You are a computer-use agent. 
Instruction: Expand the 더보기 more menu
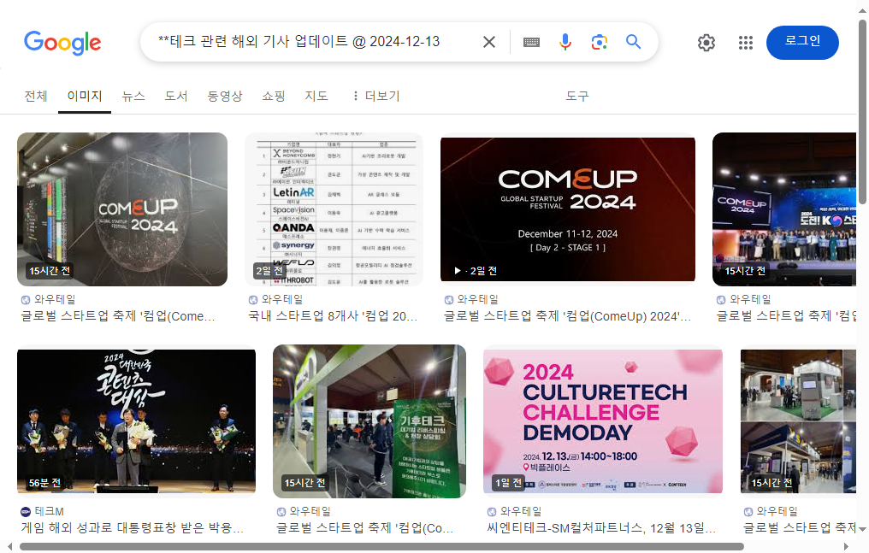(375, 97)
